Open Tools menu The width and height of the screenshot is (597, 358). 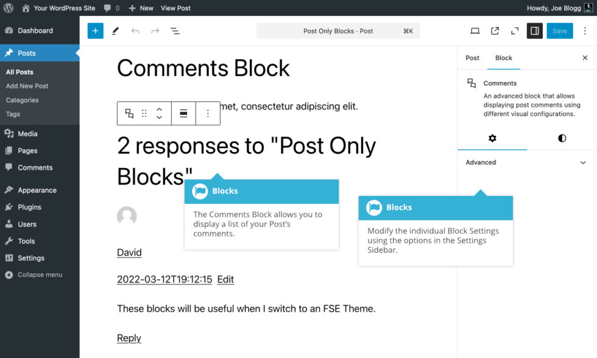(x=40, y=241)
